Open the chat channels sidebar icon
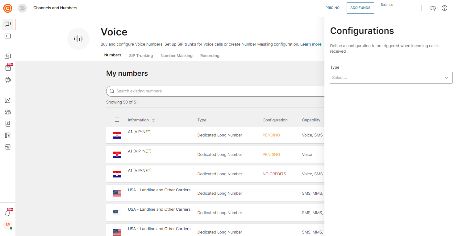This screenshot has height=236, width=463. pyautogui.click(x=8, y=24)
